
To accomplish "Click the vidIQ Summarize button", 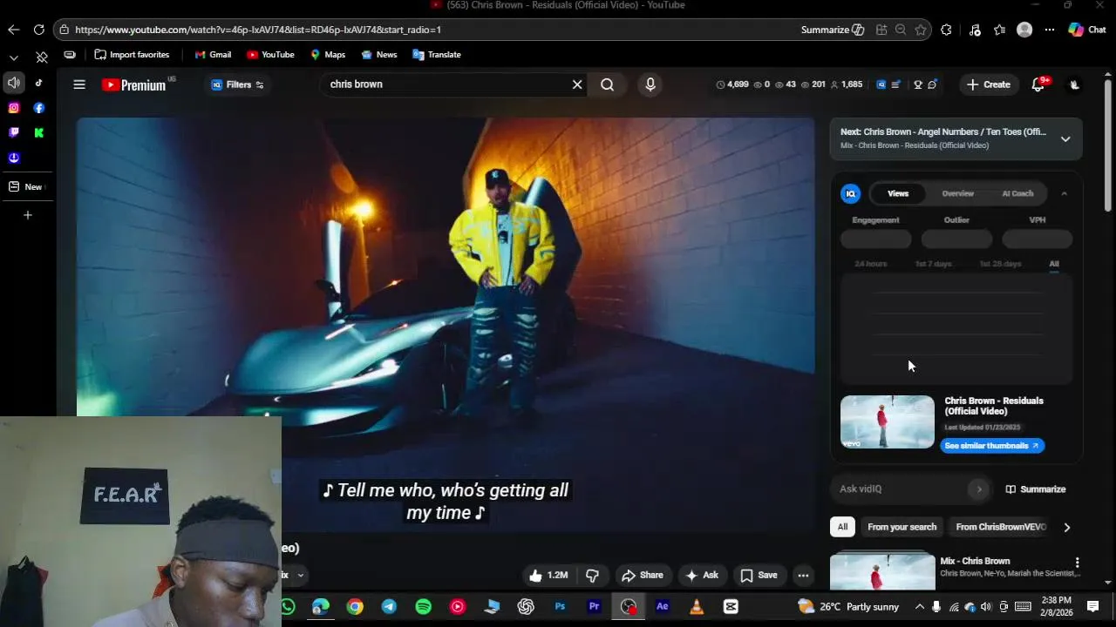I will [1036, 489].
